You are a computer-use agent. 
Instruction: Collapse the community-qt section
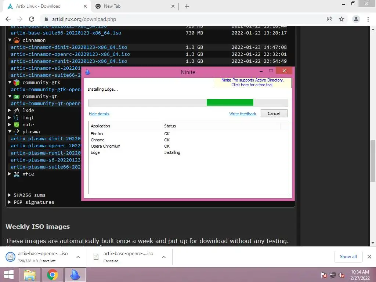pos(10,97)
